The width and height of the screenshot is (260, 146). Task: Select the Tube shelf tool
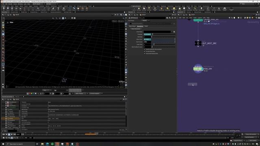tap(12, 9)
